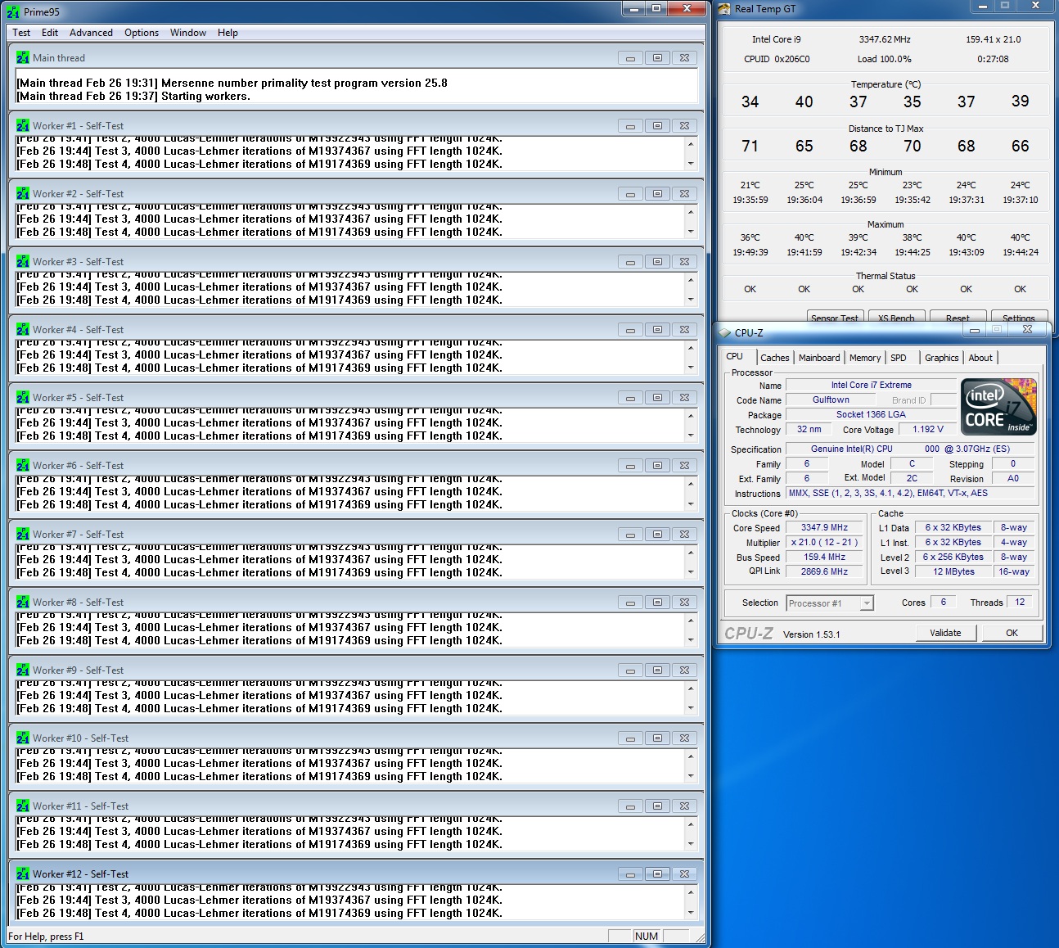1059x948 pixels.
Task: Open the Test menu in Prime95
Action: [21, 33]
